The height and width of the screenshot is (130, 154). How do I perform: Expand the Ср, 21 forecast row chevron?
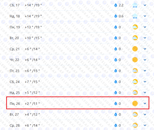[x=145, y=49]
